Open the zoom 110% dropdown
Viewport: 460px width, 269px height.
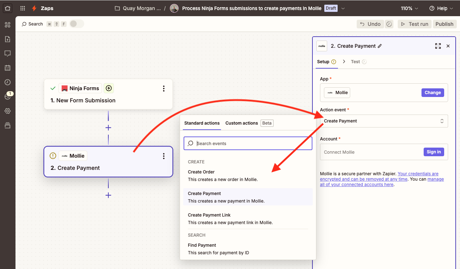tap(410, 8)
